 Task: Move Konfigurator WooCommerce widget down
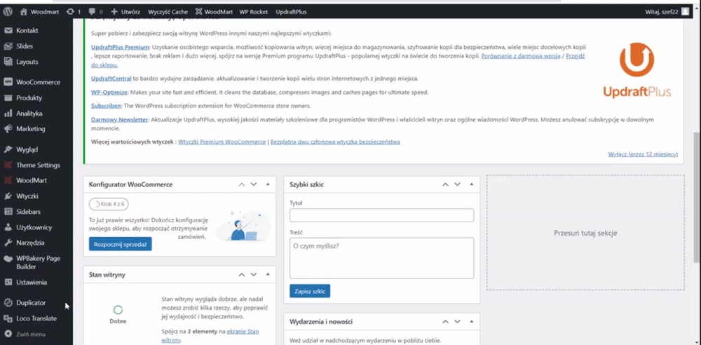click(254, 184)
